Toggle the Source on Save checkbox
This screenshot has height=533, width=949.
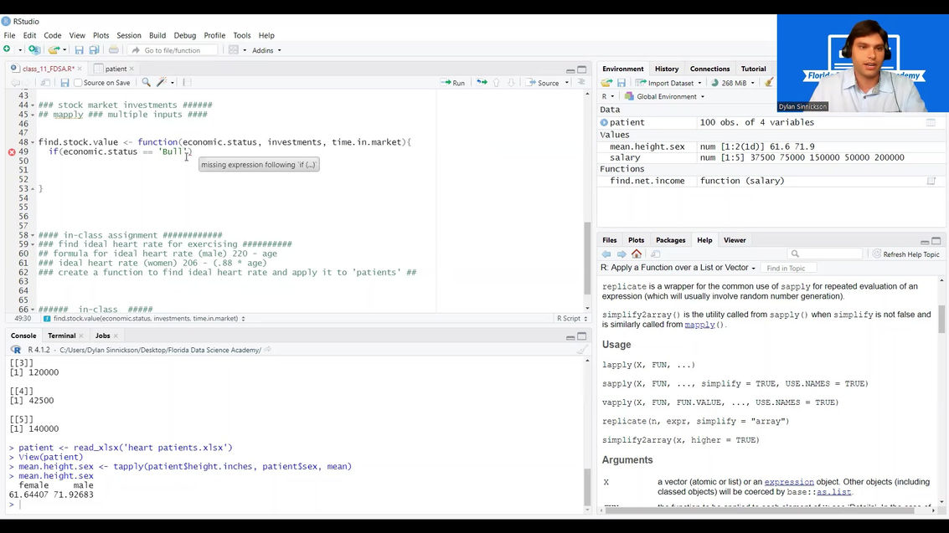[76, 82]
